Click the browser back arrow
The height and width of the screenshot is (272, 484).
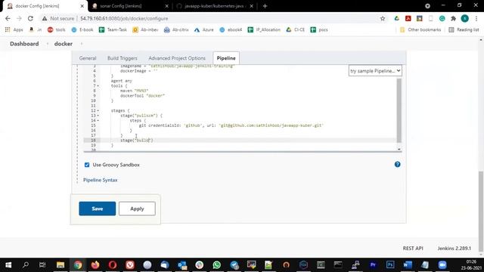pos(8,18)
